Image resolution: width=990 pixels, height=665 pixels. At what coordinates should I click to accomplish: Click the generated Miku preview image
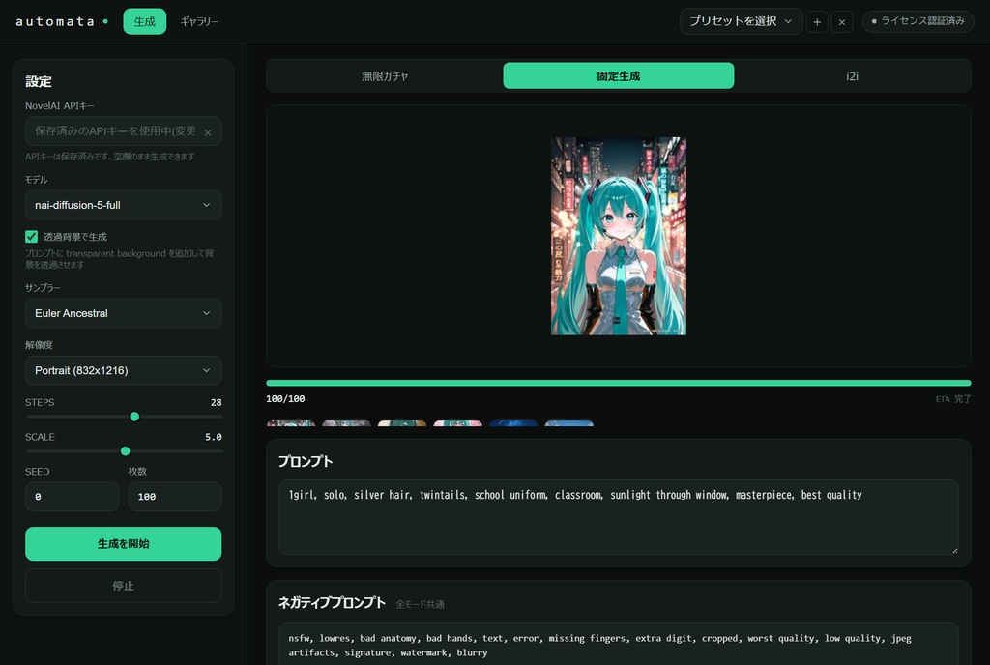click(x=618, y=236)
